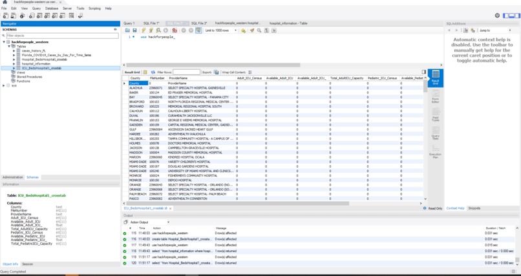The image size is (521, 276).
Task: Collapse the hackforpeople_western schema node
Action: (4, 42)
